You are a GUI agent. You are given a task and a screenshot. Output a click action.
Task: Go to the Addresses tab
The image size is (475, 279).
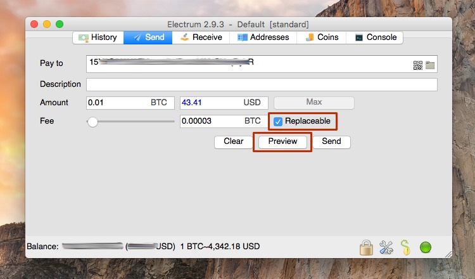click(263, 37)
